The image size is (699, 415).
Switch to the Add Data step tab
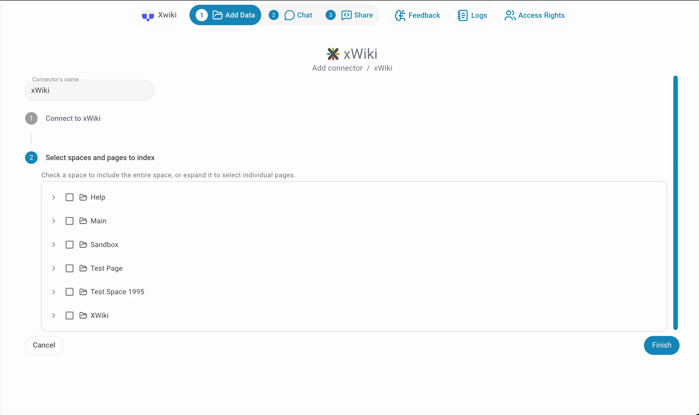point(225,15)
